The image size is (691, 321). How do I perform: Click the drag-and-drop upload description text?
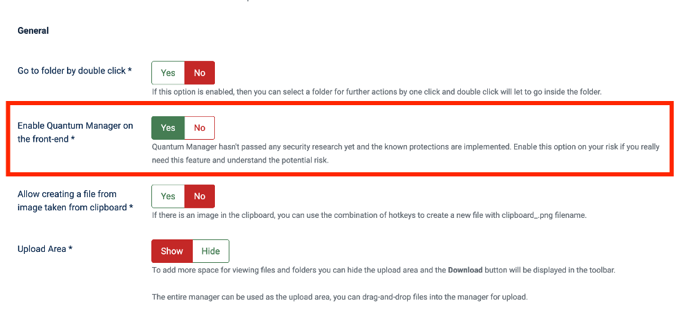339,297
